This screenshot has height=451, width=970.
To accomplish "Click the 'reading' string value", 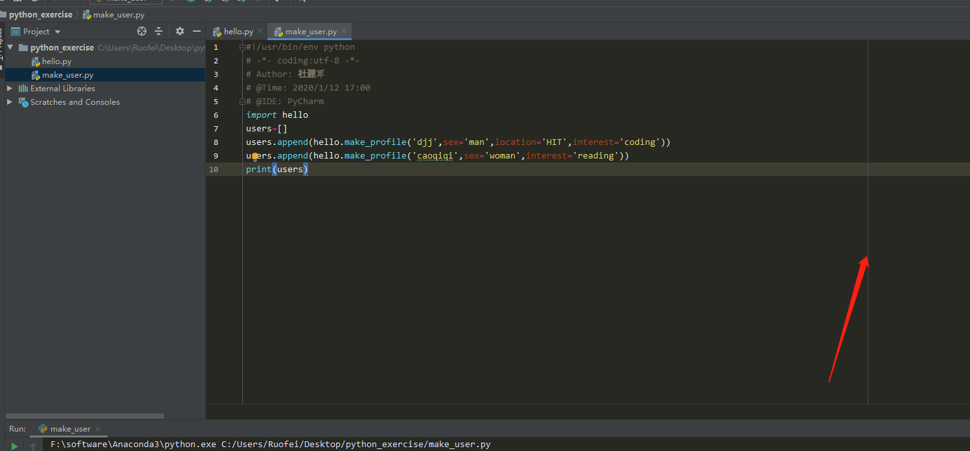I will tap(596, 156).
